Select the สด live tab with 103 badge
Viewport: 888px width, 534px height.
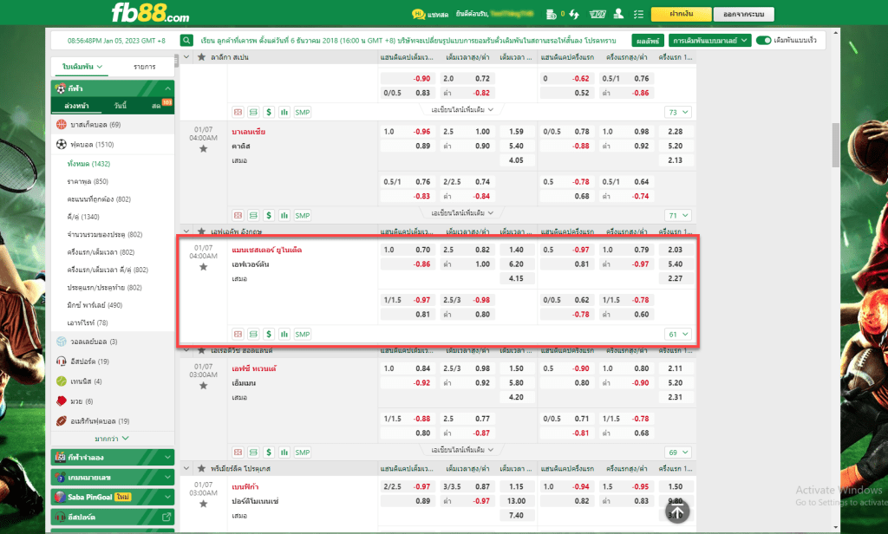pos(160,106)
